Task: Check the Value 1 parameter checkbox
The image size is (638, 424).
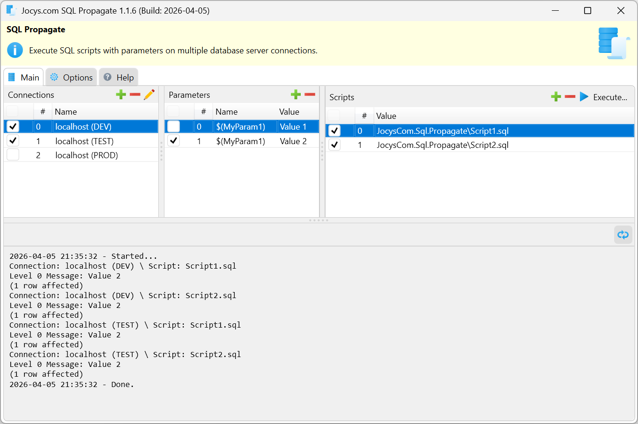Action: coord(174,126)
